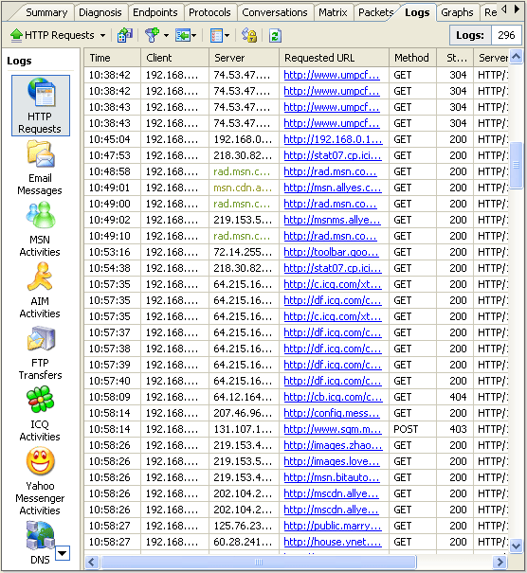The image size is (527, 573).
Task: Sort by the Requested URL column header
Action: click(335, 58)
